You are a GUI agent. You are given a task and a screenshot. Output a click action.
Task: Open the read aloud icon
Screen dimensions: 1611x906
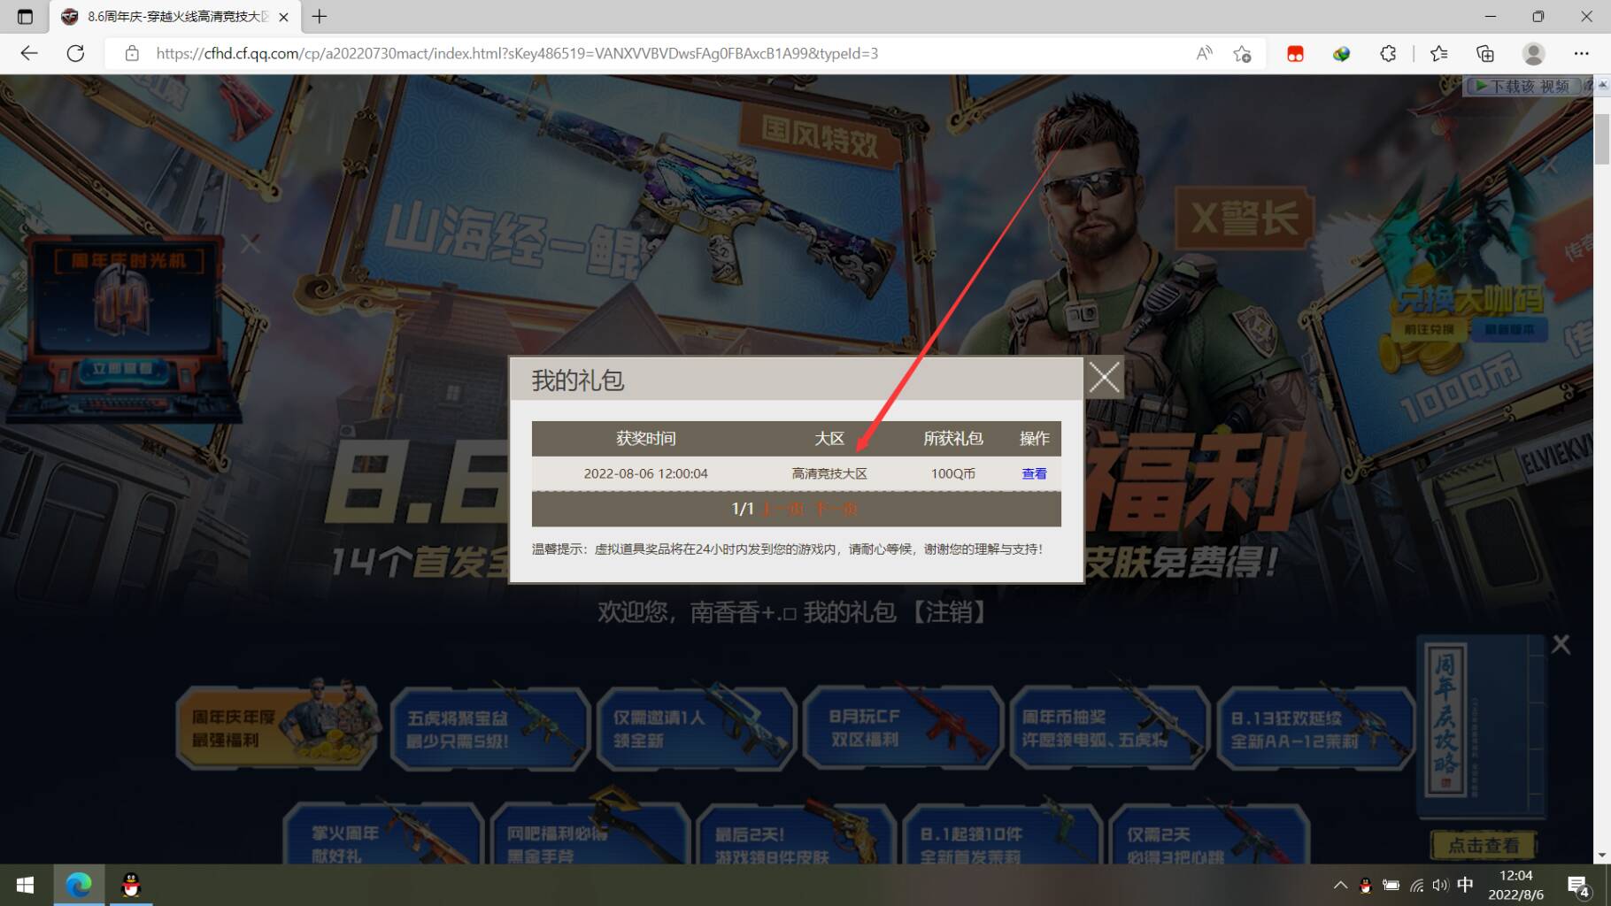pyautogui.click(x=1204, y=53)
